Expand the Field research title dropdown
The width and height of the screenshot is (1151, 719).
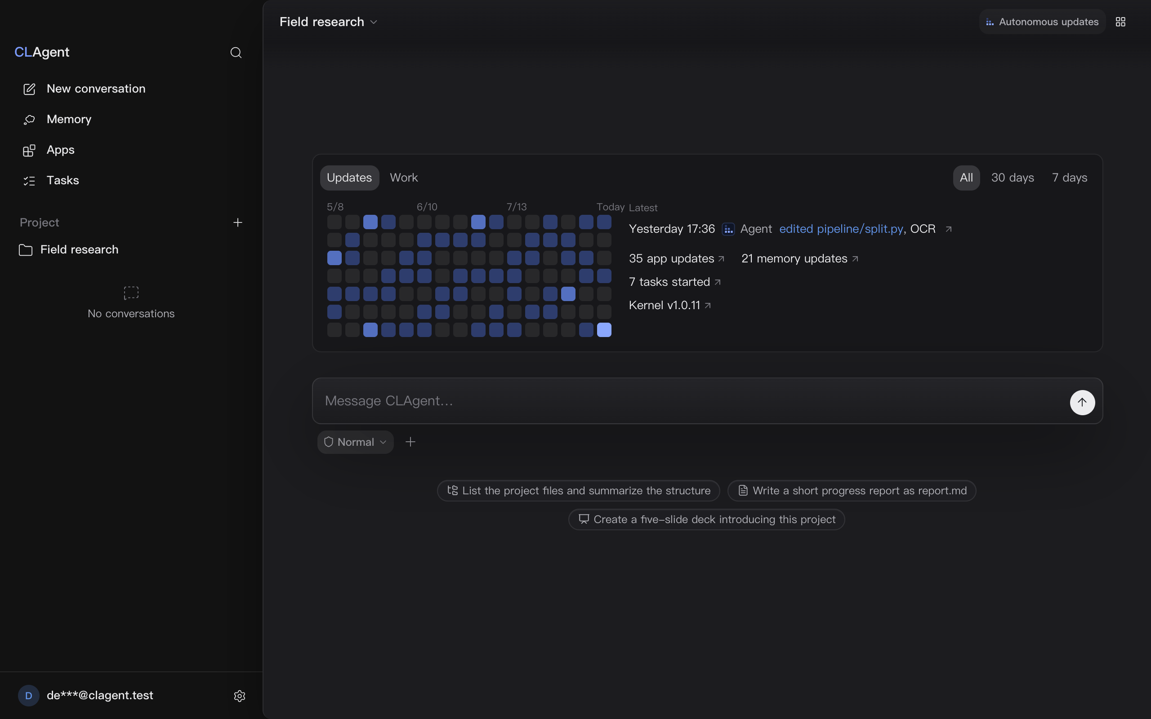pyautogui.click(x=328, y=22)
